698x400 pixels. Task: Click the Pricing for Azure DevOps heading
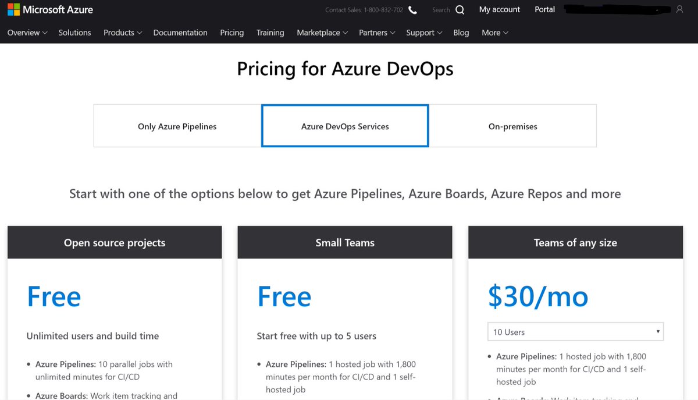(x=345, y=69)
